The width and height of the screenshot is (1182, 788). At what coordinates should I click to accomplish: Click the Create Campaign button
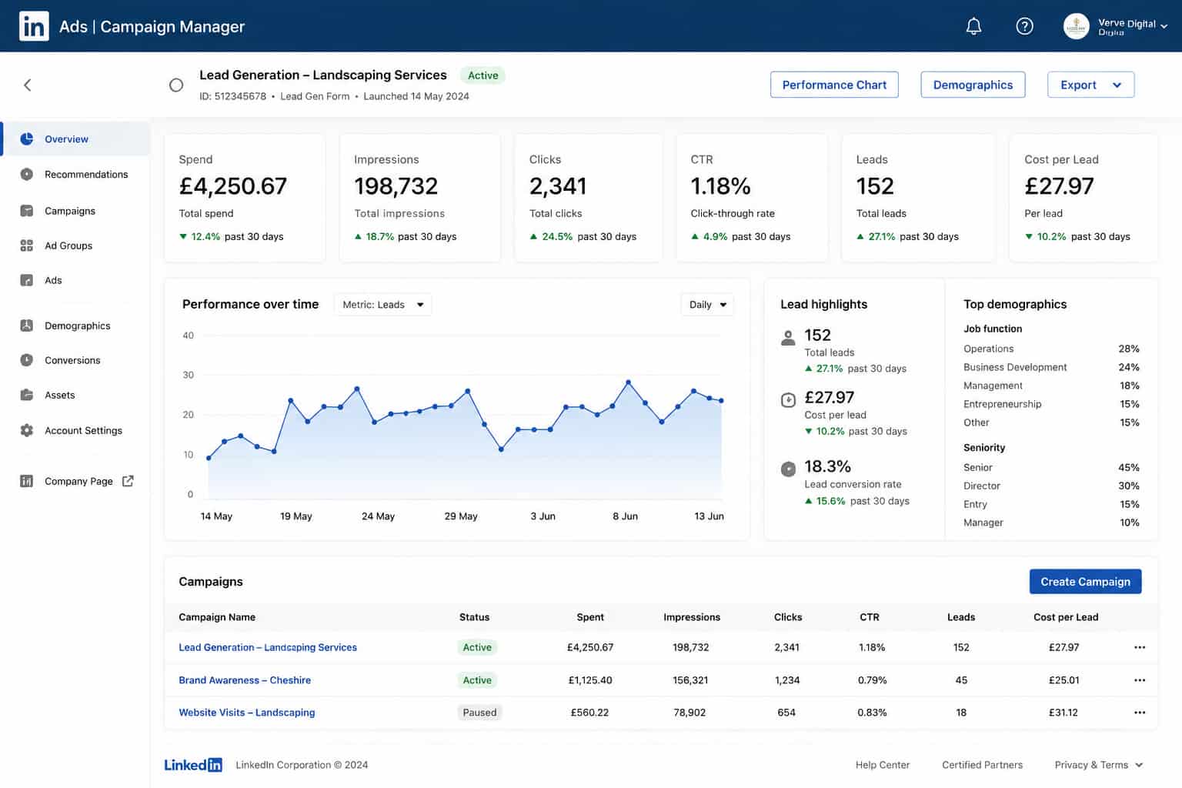1085,582
